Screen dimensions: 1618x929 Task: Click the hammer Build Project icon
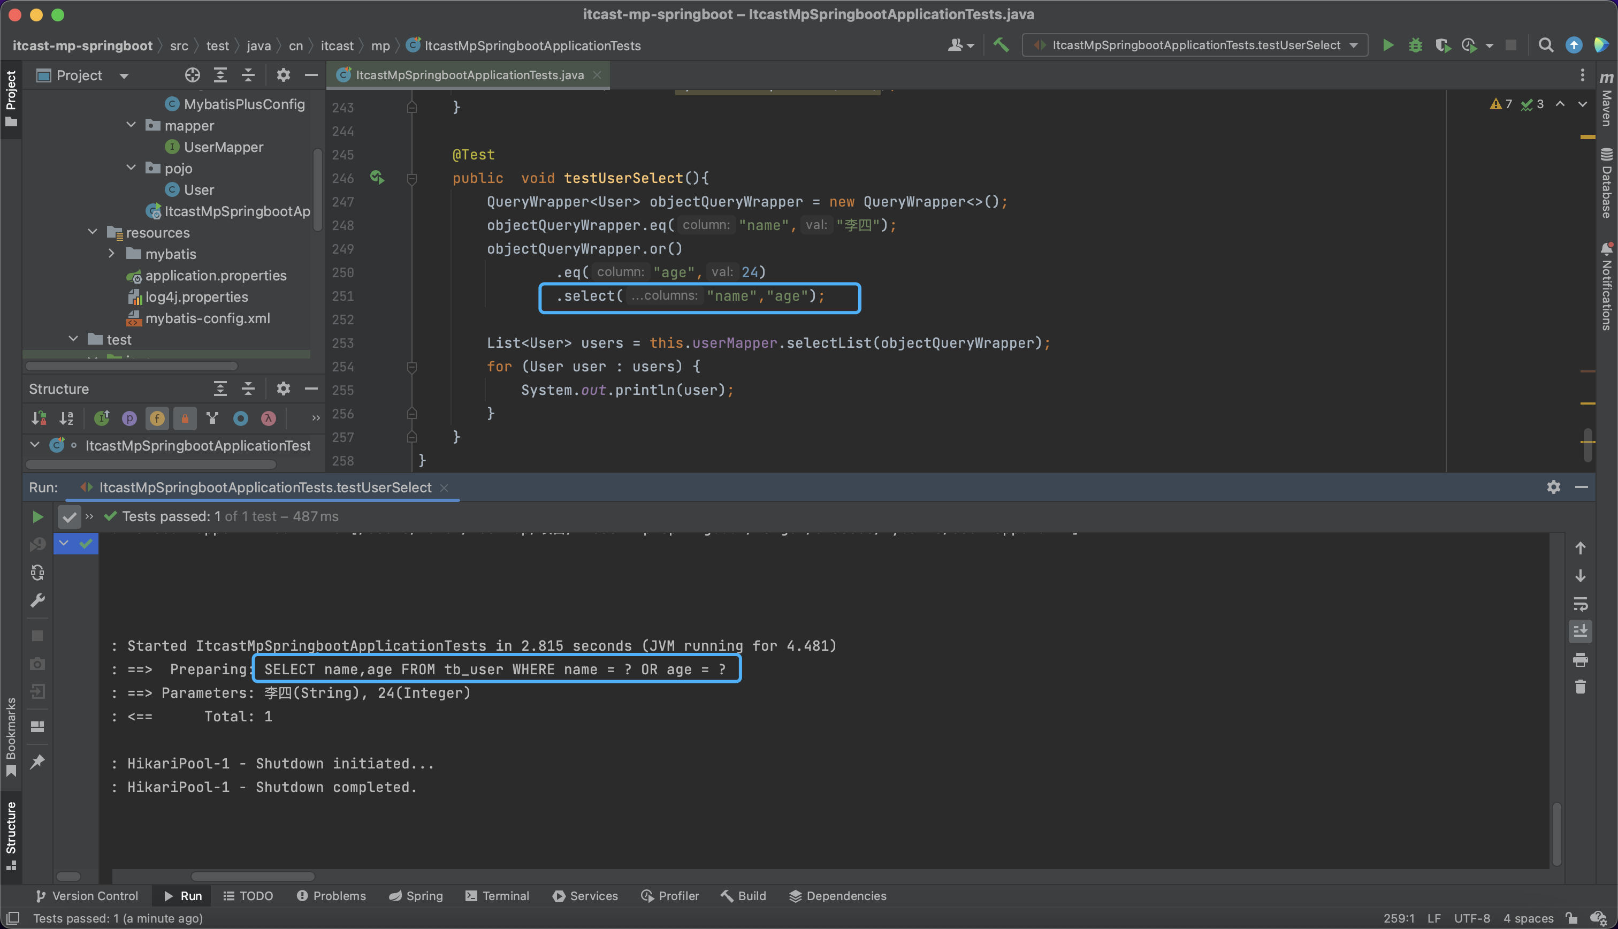click(x=1001, y=45)
